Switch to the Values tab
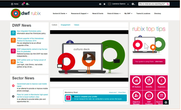Screen dimensions: 181x110 (76, 25)
